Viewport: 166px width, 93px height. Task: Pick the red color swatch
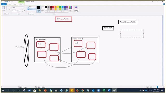53,7
